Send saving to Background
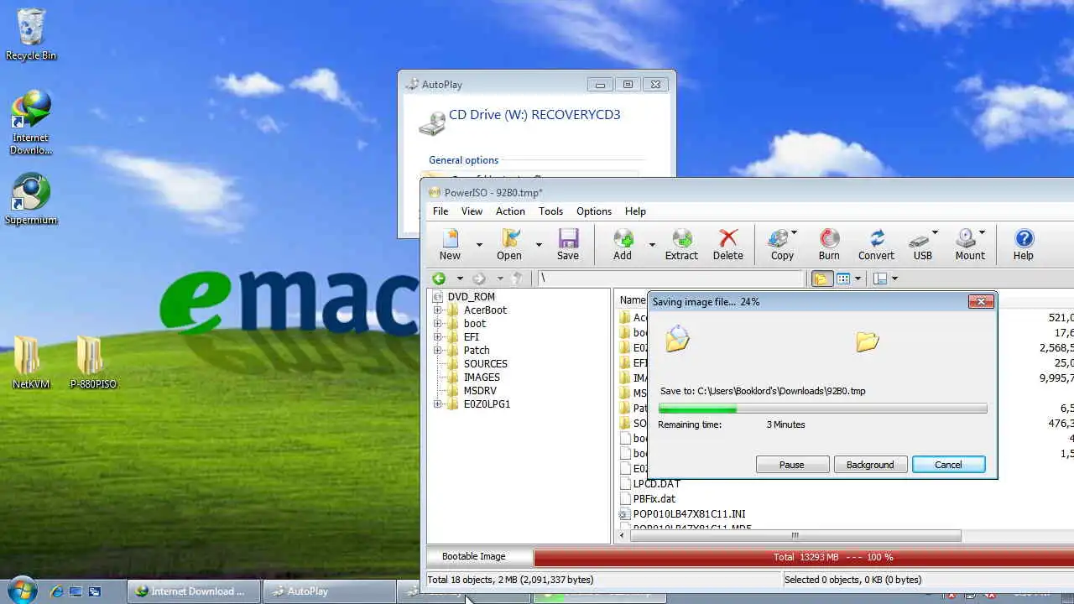 869,465
